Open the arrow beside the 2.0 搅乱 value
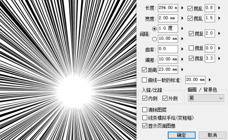The height and width of the screenshot is (140, 228). (219, 33)
